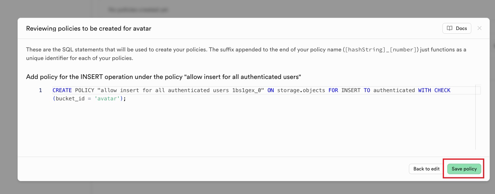Click the book icon beside Docs

tap(449, 28)
